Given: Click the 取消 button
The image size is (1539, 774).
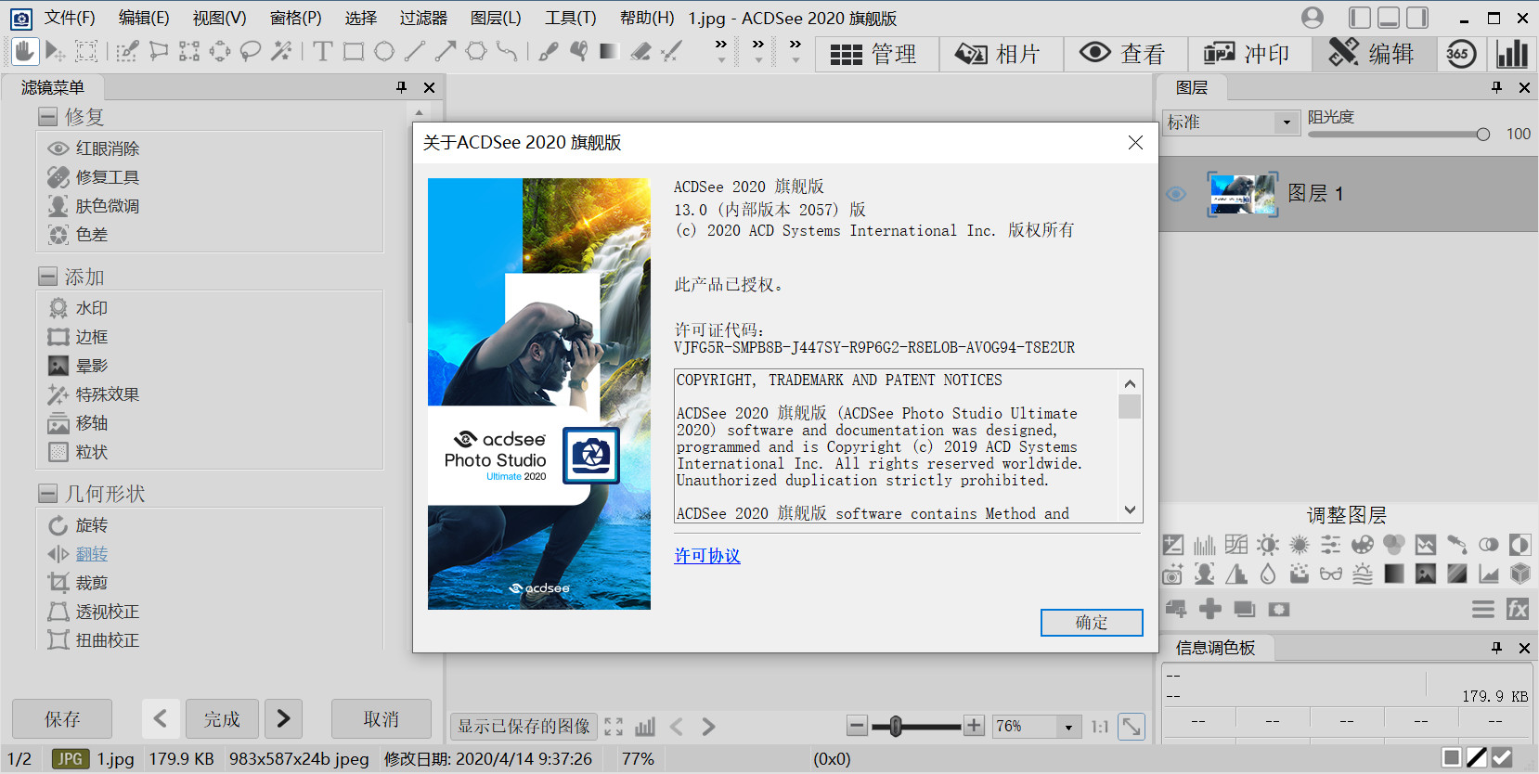Looking at the screenshot, I should [x=382, y=719].
